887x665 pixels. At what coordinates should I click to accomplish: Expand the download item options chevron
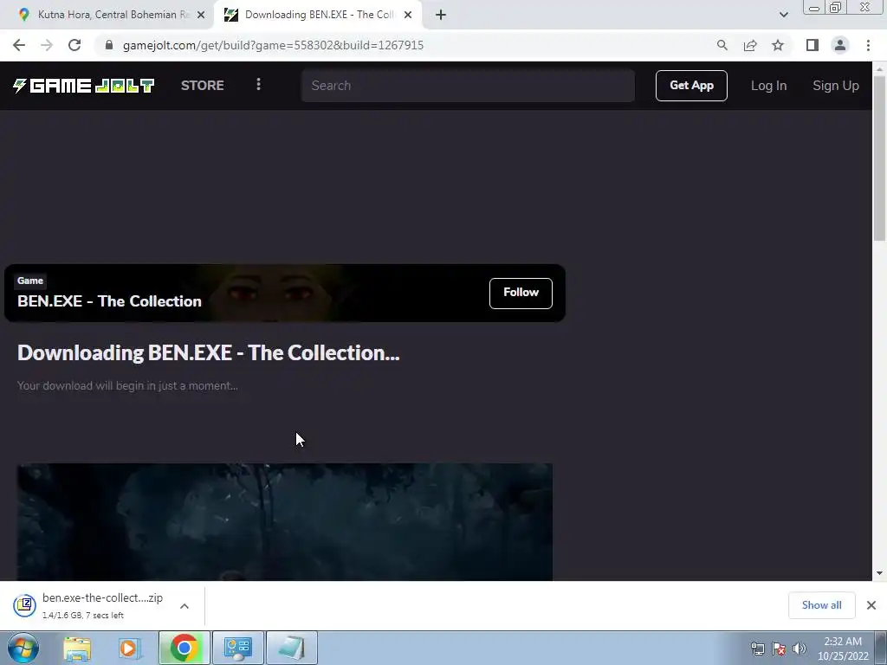tap(185, 605)
